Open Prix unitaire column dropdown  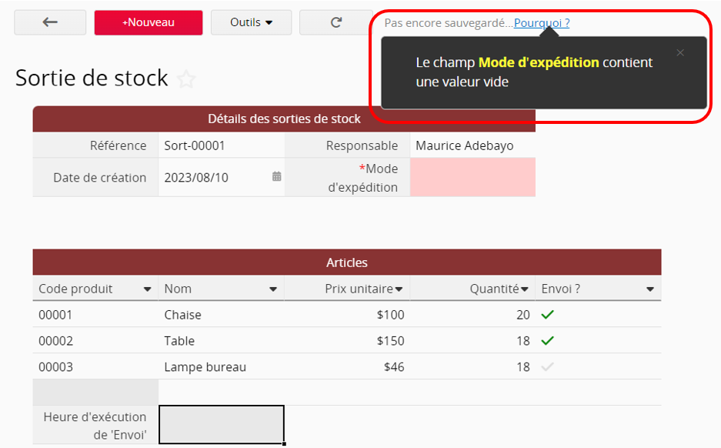coord(399,289)
